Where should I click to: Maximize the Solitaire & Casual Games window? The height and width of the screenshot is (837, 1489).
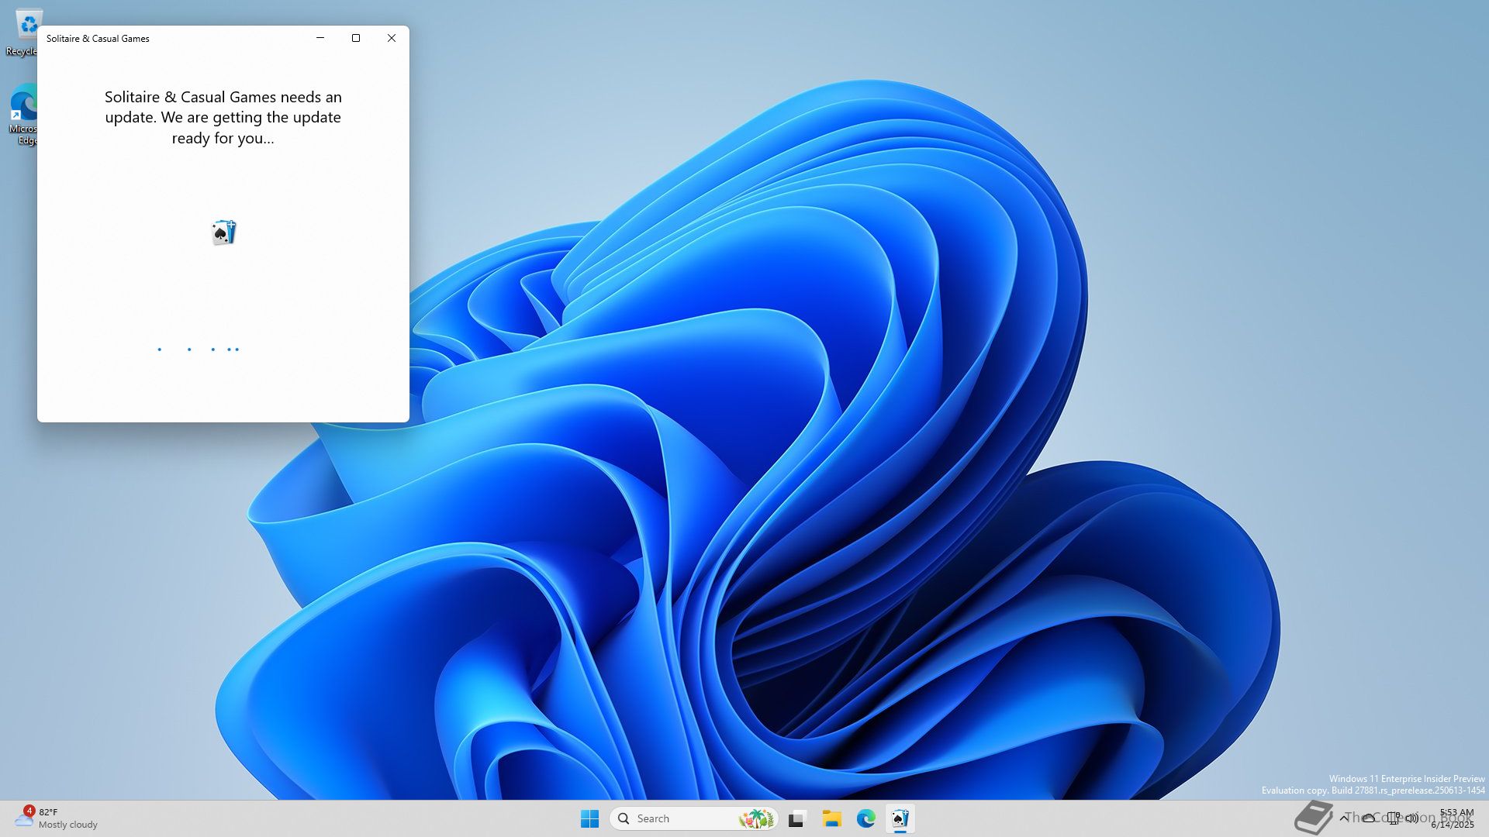pyautogui.click(x=356, y=38)
